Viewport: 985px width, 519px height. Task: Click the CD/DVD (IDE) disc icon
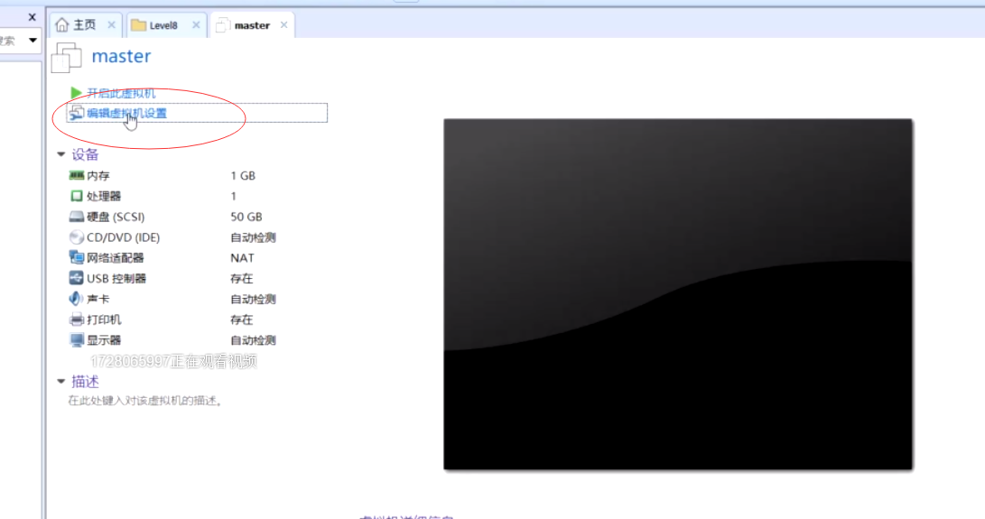[77, 236]
